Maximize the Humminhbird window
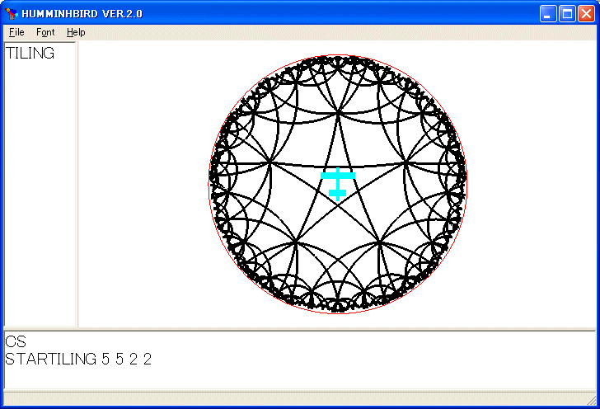Screen dimensions: 600x409 (567, 14)
